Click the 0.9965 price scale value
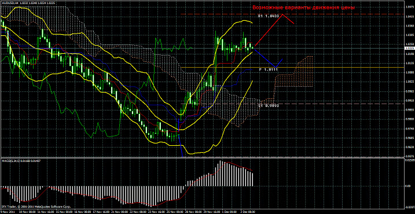 coord(410,91)
